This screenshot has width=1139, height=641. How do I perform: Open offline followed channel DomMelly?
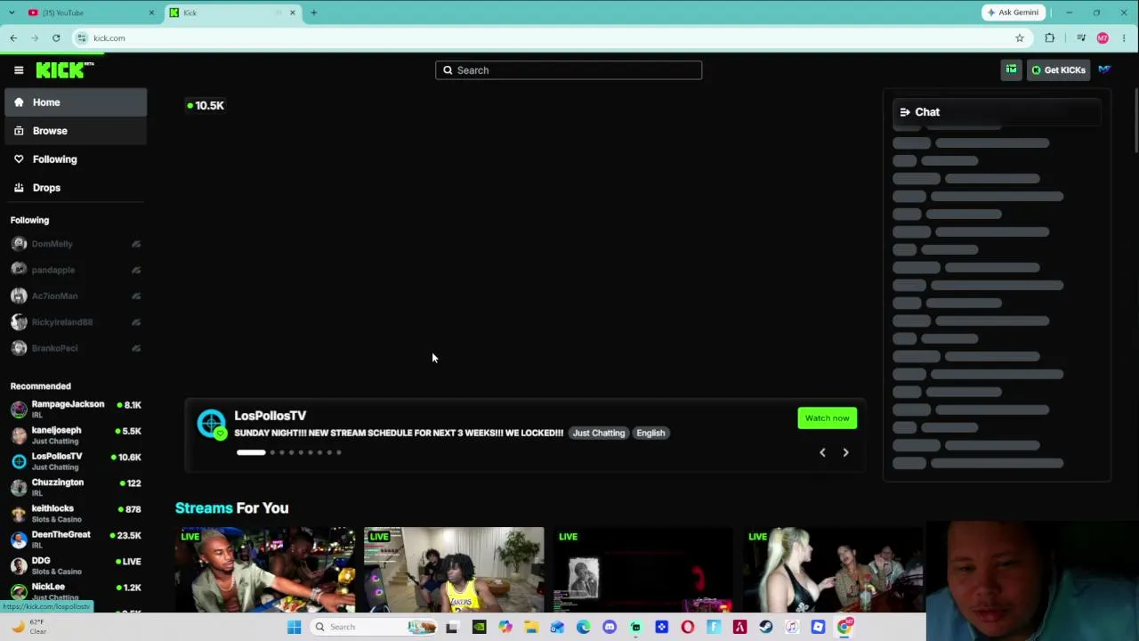pos(76,244)
